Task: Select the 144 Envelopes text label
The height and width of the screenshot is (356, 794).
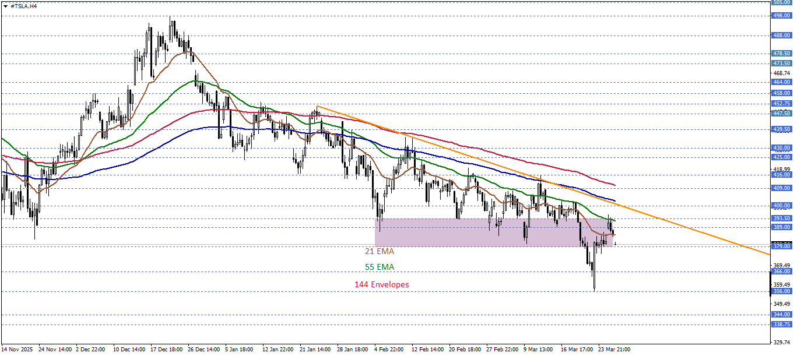Action: [x=381, y=285]
